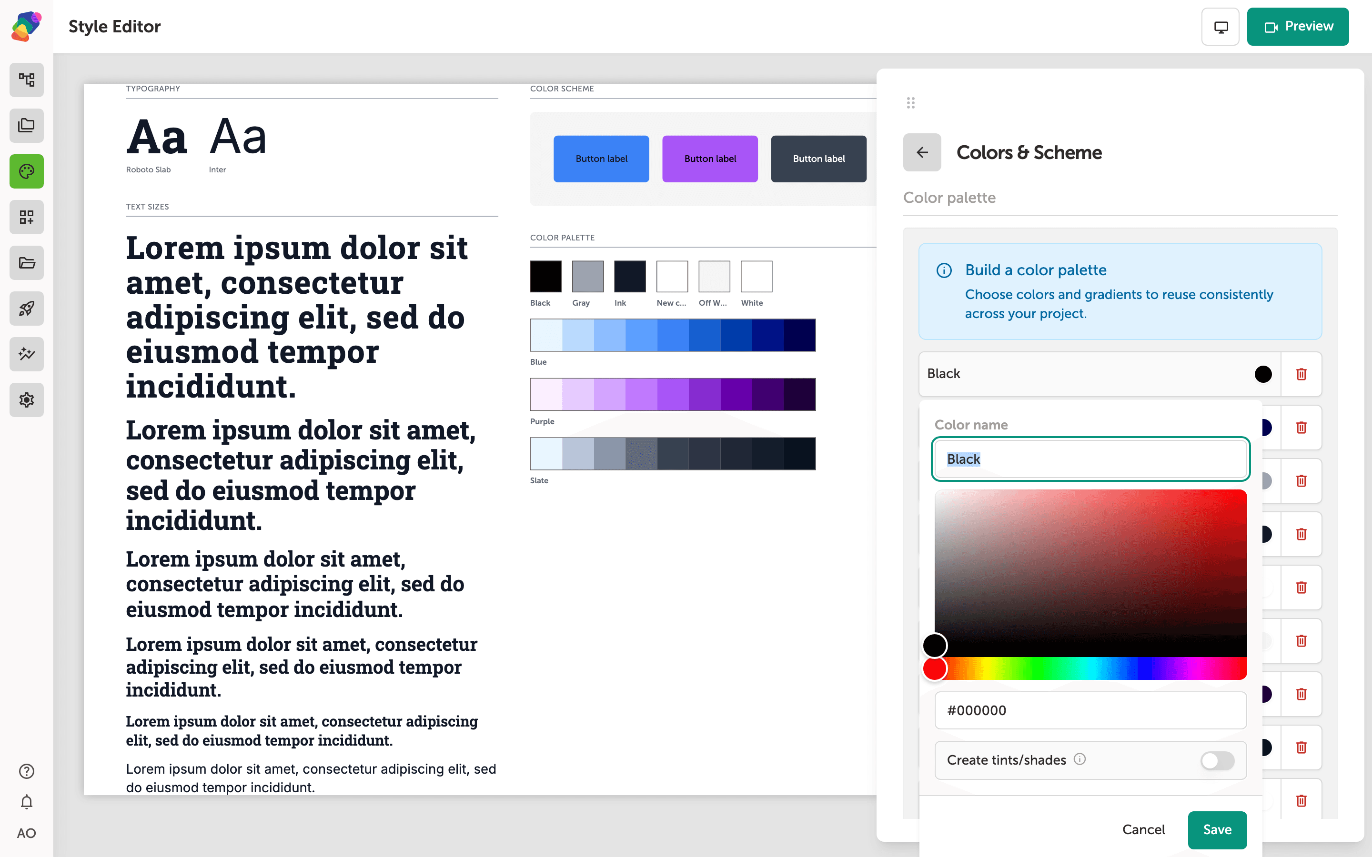Open the add-widgets grid icon in sidebar
Image resolution: width=1372 pixels, height=857 pixels.
click(x=27, y=217)
